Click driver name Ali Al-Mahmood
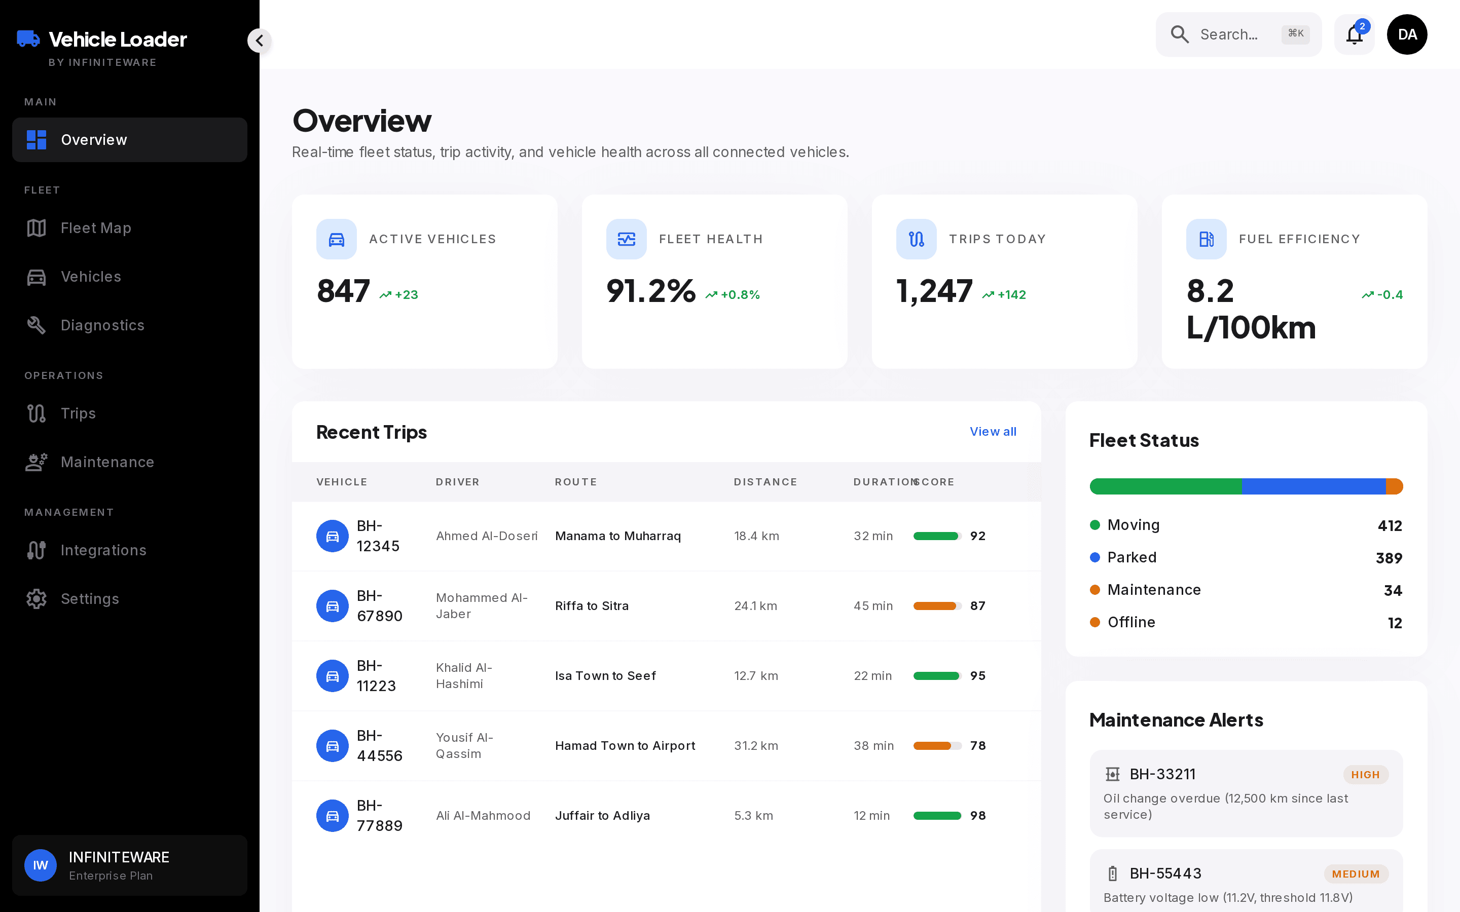1460x912 pixels. 483,816
